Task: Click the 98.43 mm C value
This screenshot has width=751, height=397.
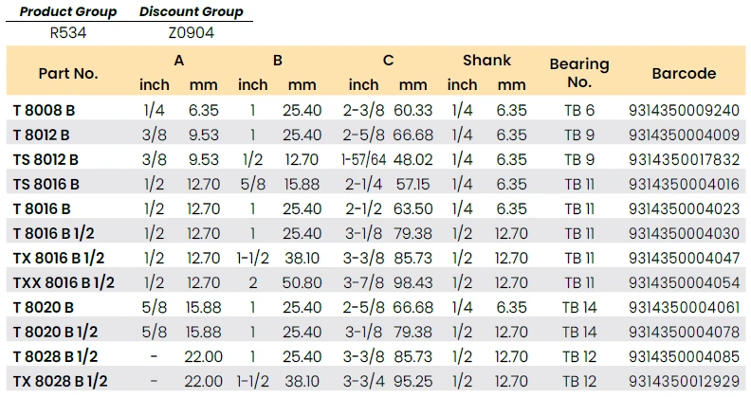Action: (x=413, y=282)
